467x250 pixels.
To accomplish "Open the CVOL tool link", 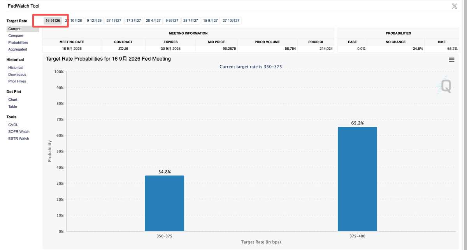I will point(13,125).
